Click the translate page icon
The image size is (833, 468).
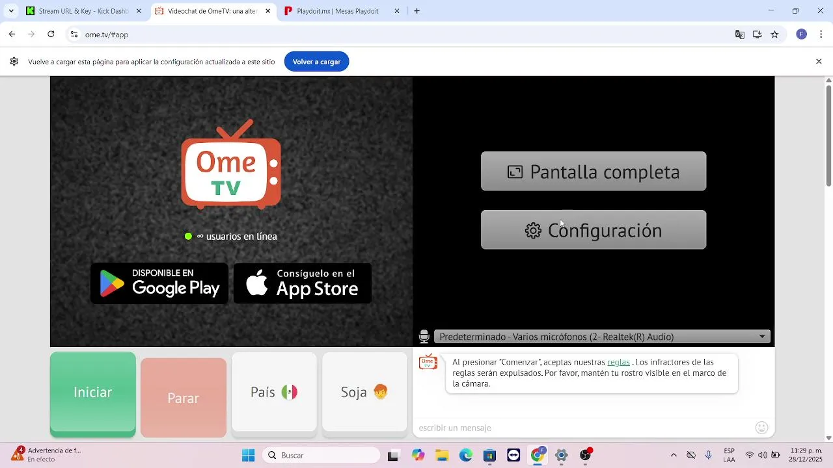click(x=740, y=34)
